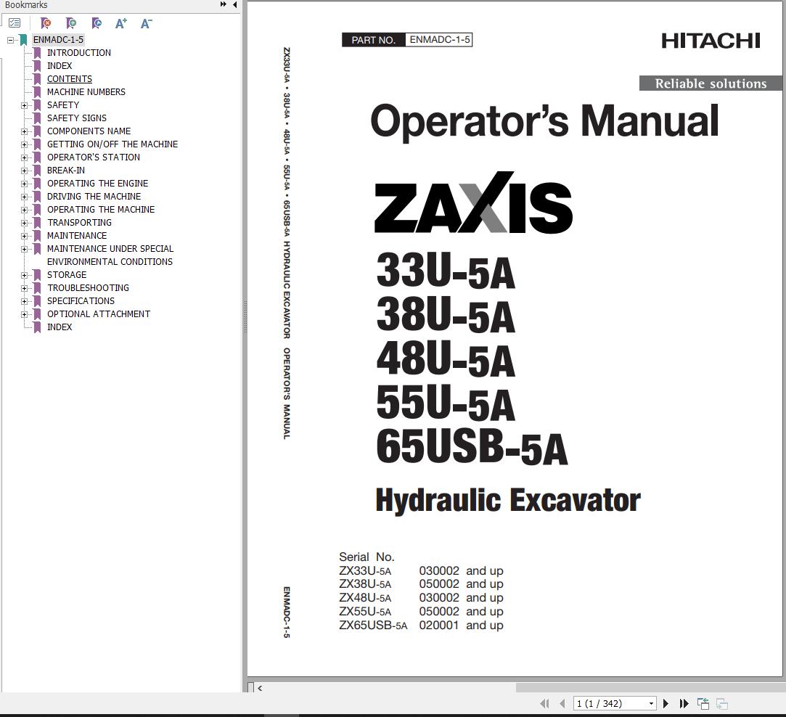Click the CONTENTS bookmark flag icon
The height and width of the screenshot is (717, 786).
tap(37, 78)
